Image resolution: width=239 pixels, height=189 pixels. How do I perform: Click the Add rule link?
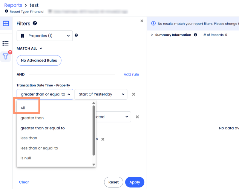(x=131, y=74)
